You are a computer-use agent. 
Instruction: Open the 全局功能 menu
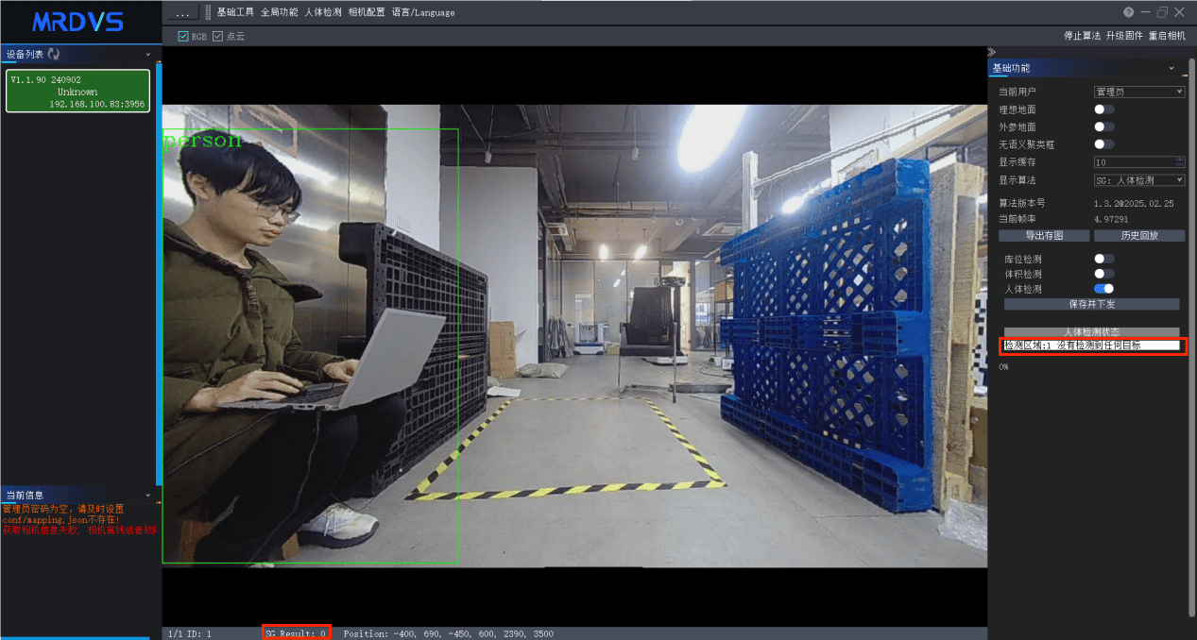click(x=280, y=12)
